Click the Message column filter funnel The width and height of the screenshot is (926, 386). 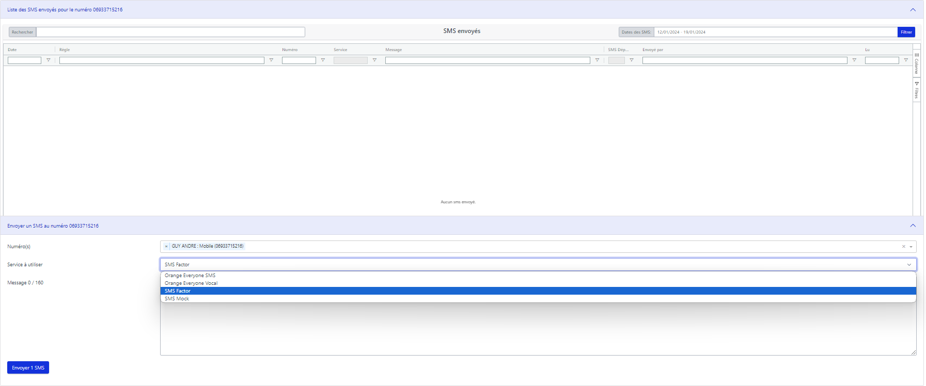[597, 60]
